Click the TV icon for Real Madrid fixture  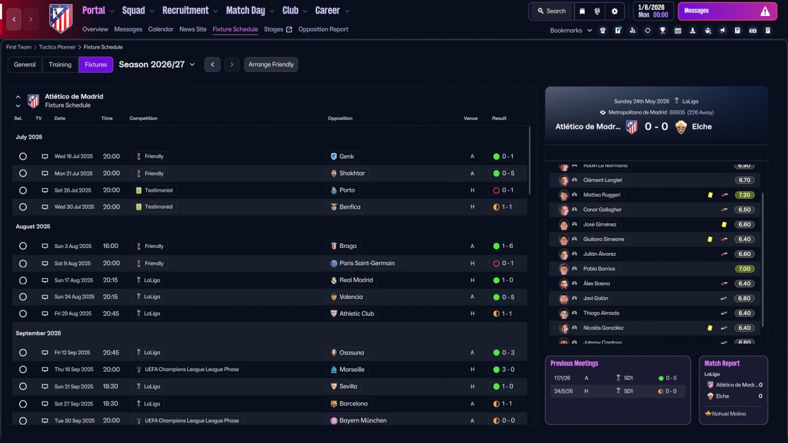44,280
